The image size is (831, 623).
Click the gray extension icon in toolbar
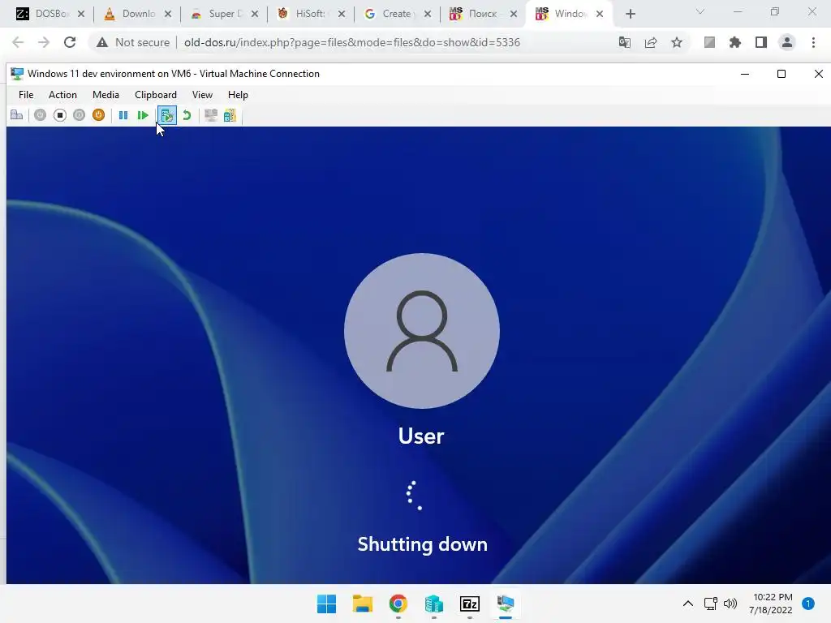(709, 42)
